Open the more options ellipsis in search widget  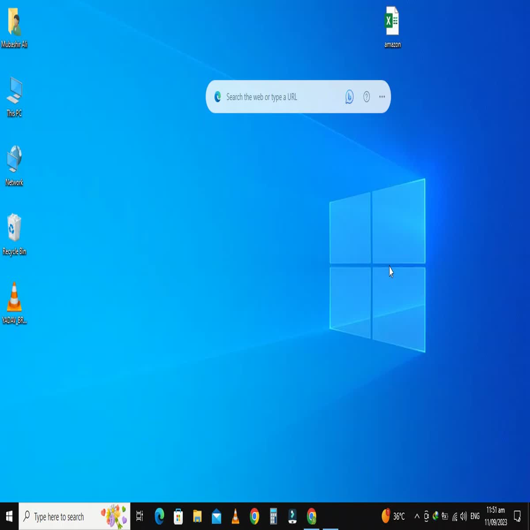tap(382, 97)
